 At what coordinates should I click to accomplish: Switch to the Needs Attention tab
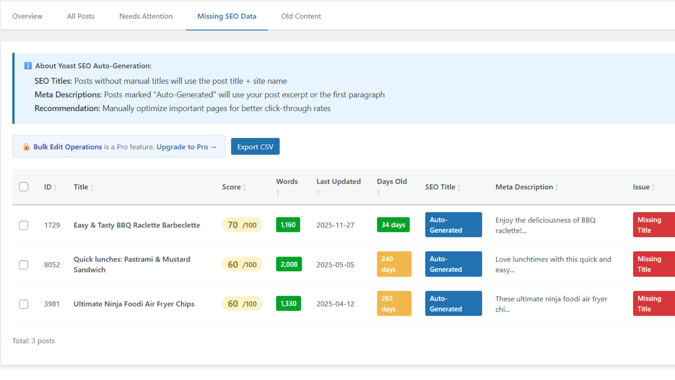(x=146, y=16)
